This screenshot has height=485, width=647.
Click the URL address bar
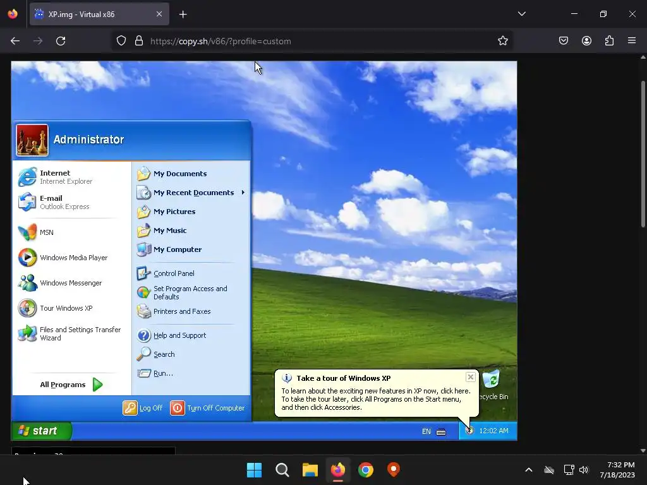click(x=312, y=41)
